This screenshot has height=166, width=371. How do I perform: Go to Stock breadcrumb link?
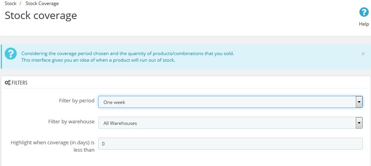pos(10,3)
